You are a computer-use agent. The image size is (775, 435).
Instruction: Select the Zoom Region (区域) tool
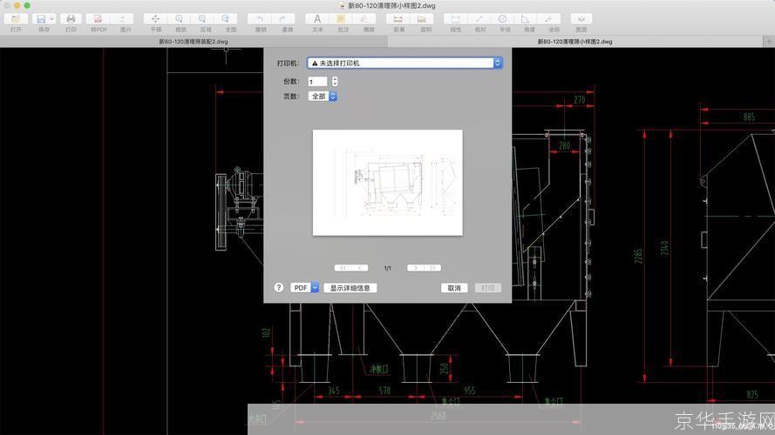pos(202,19)
